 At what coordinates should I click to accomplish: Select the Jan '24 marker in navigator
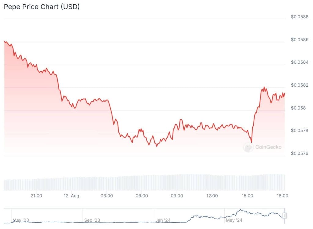click(163, 220)
